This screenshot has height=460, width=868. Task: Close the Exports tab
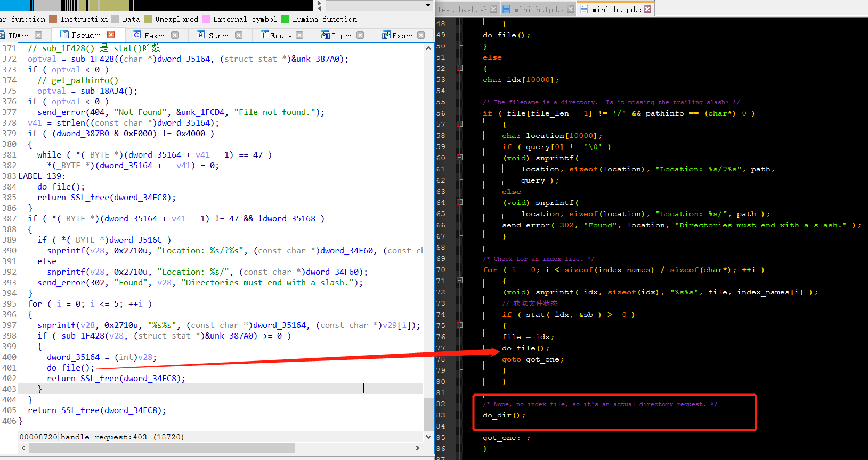pos(421,35)
